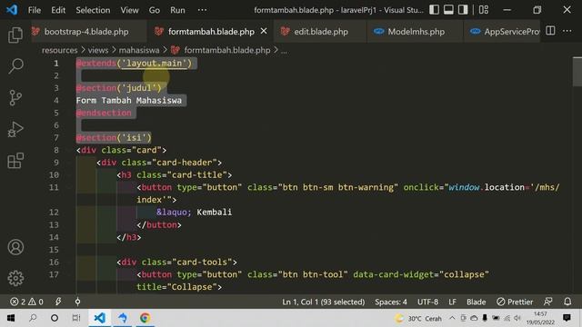The width and height of the screenshot is (582, 327).
Task: Click the blue arrow app on taskbar
Action: click(x=122, y=318)
